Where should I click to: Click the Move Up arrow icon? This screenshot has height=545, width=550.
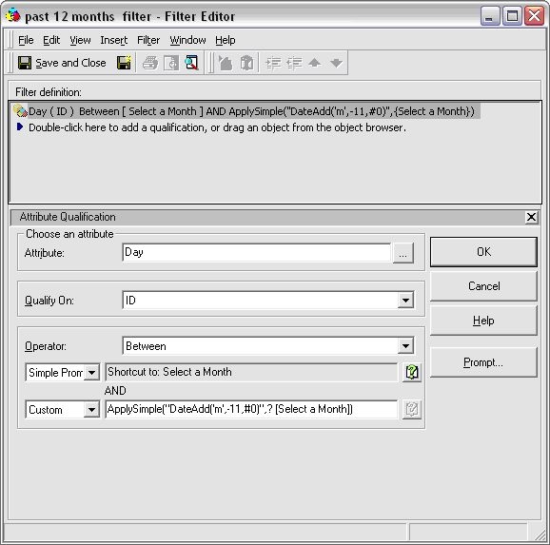point(315,63)
